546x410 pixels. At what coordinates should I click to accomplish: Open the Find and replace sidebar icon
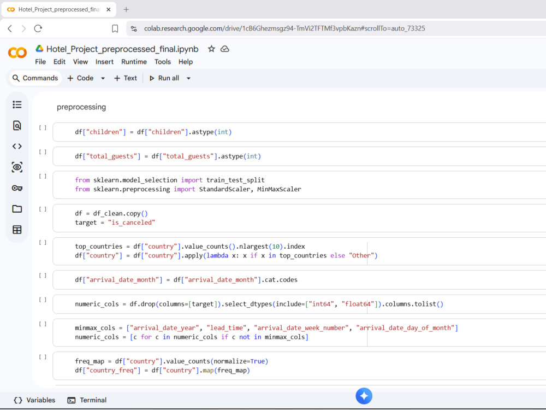(17, 126)
